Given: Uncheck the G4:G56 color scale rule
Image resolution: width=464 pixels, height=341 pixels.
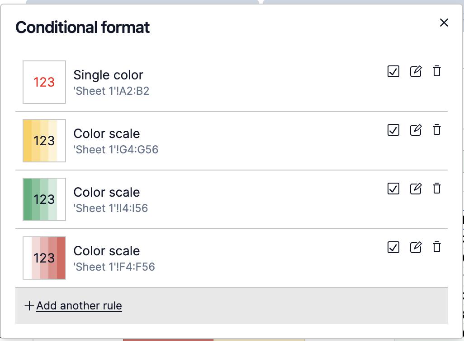Looking at the screenshot, I should pos(393,130).
